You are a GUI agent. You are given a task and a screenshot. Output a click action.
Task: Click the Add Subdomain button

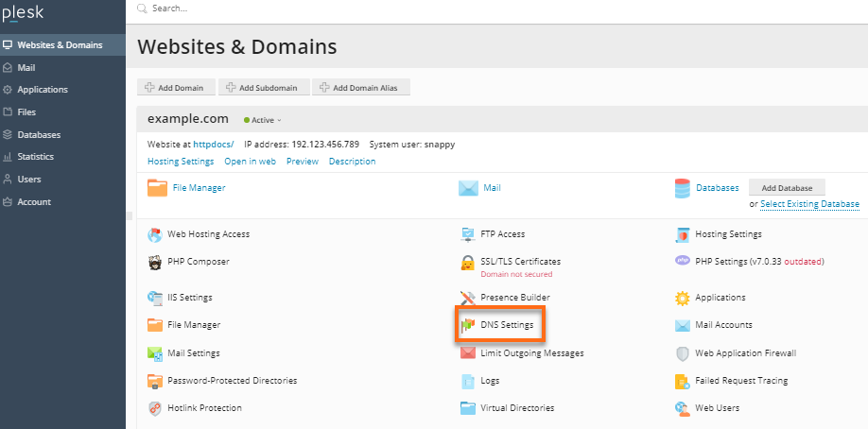264,88
